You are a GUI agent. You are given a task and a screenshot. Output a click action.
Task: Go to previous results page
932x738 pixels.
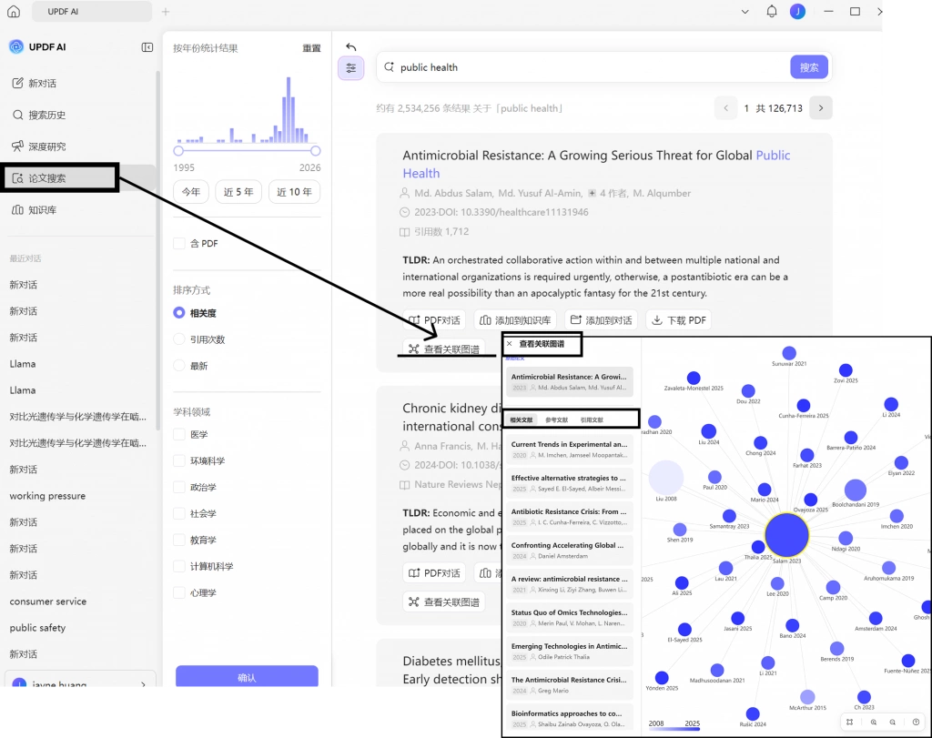tap(725, 108)
